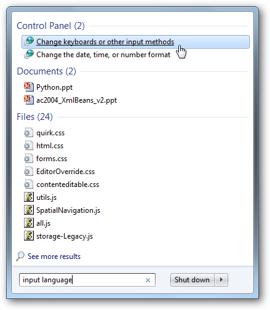Image resolution: width=270 pixels, height=310 pixels.
Task: Open the all.js file result
Action: (43, 223)
